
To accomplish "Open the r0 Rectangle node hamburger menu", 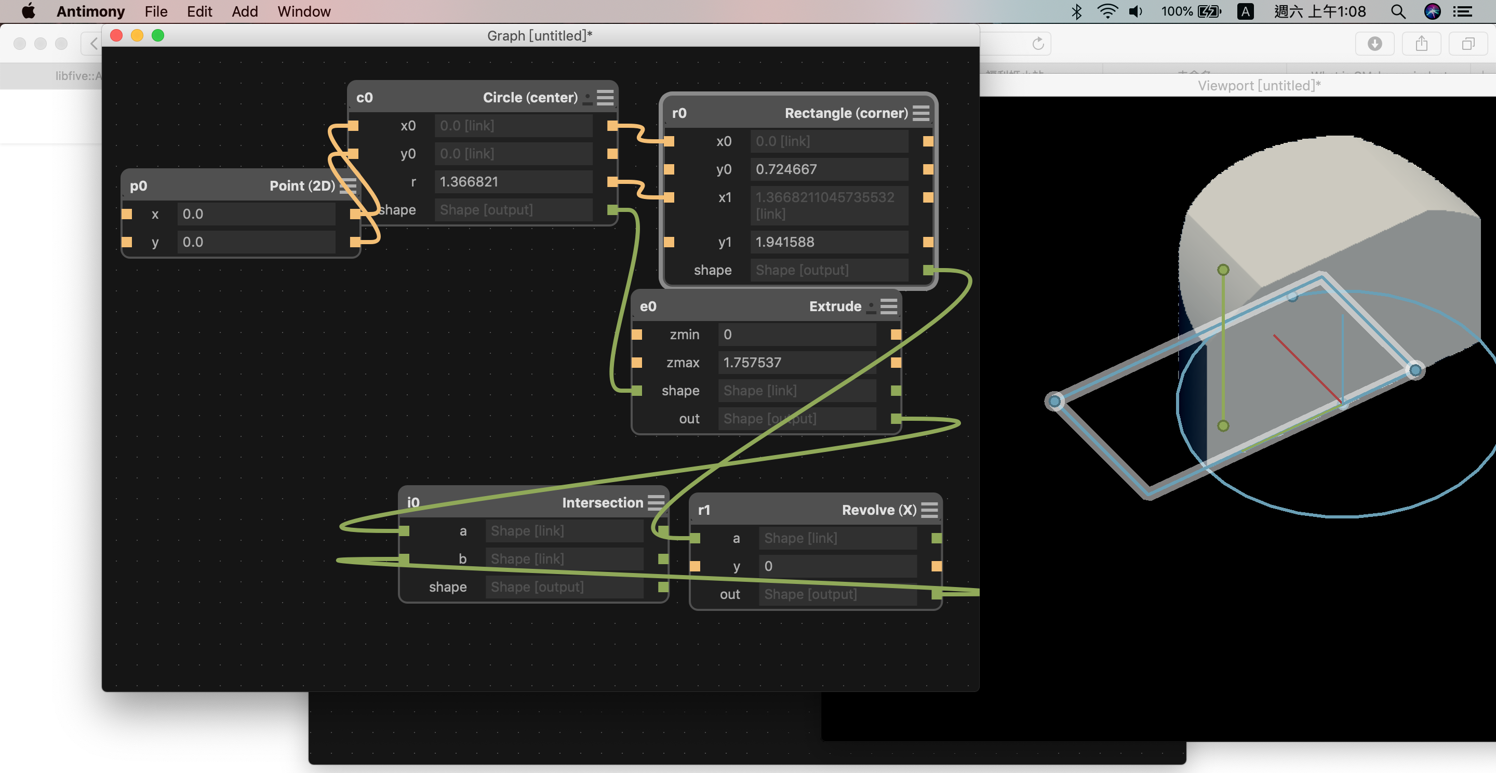I will click(x=920, y=113).
